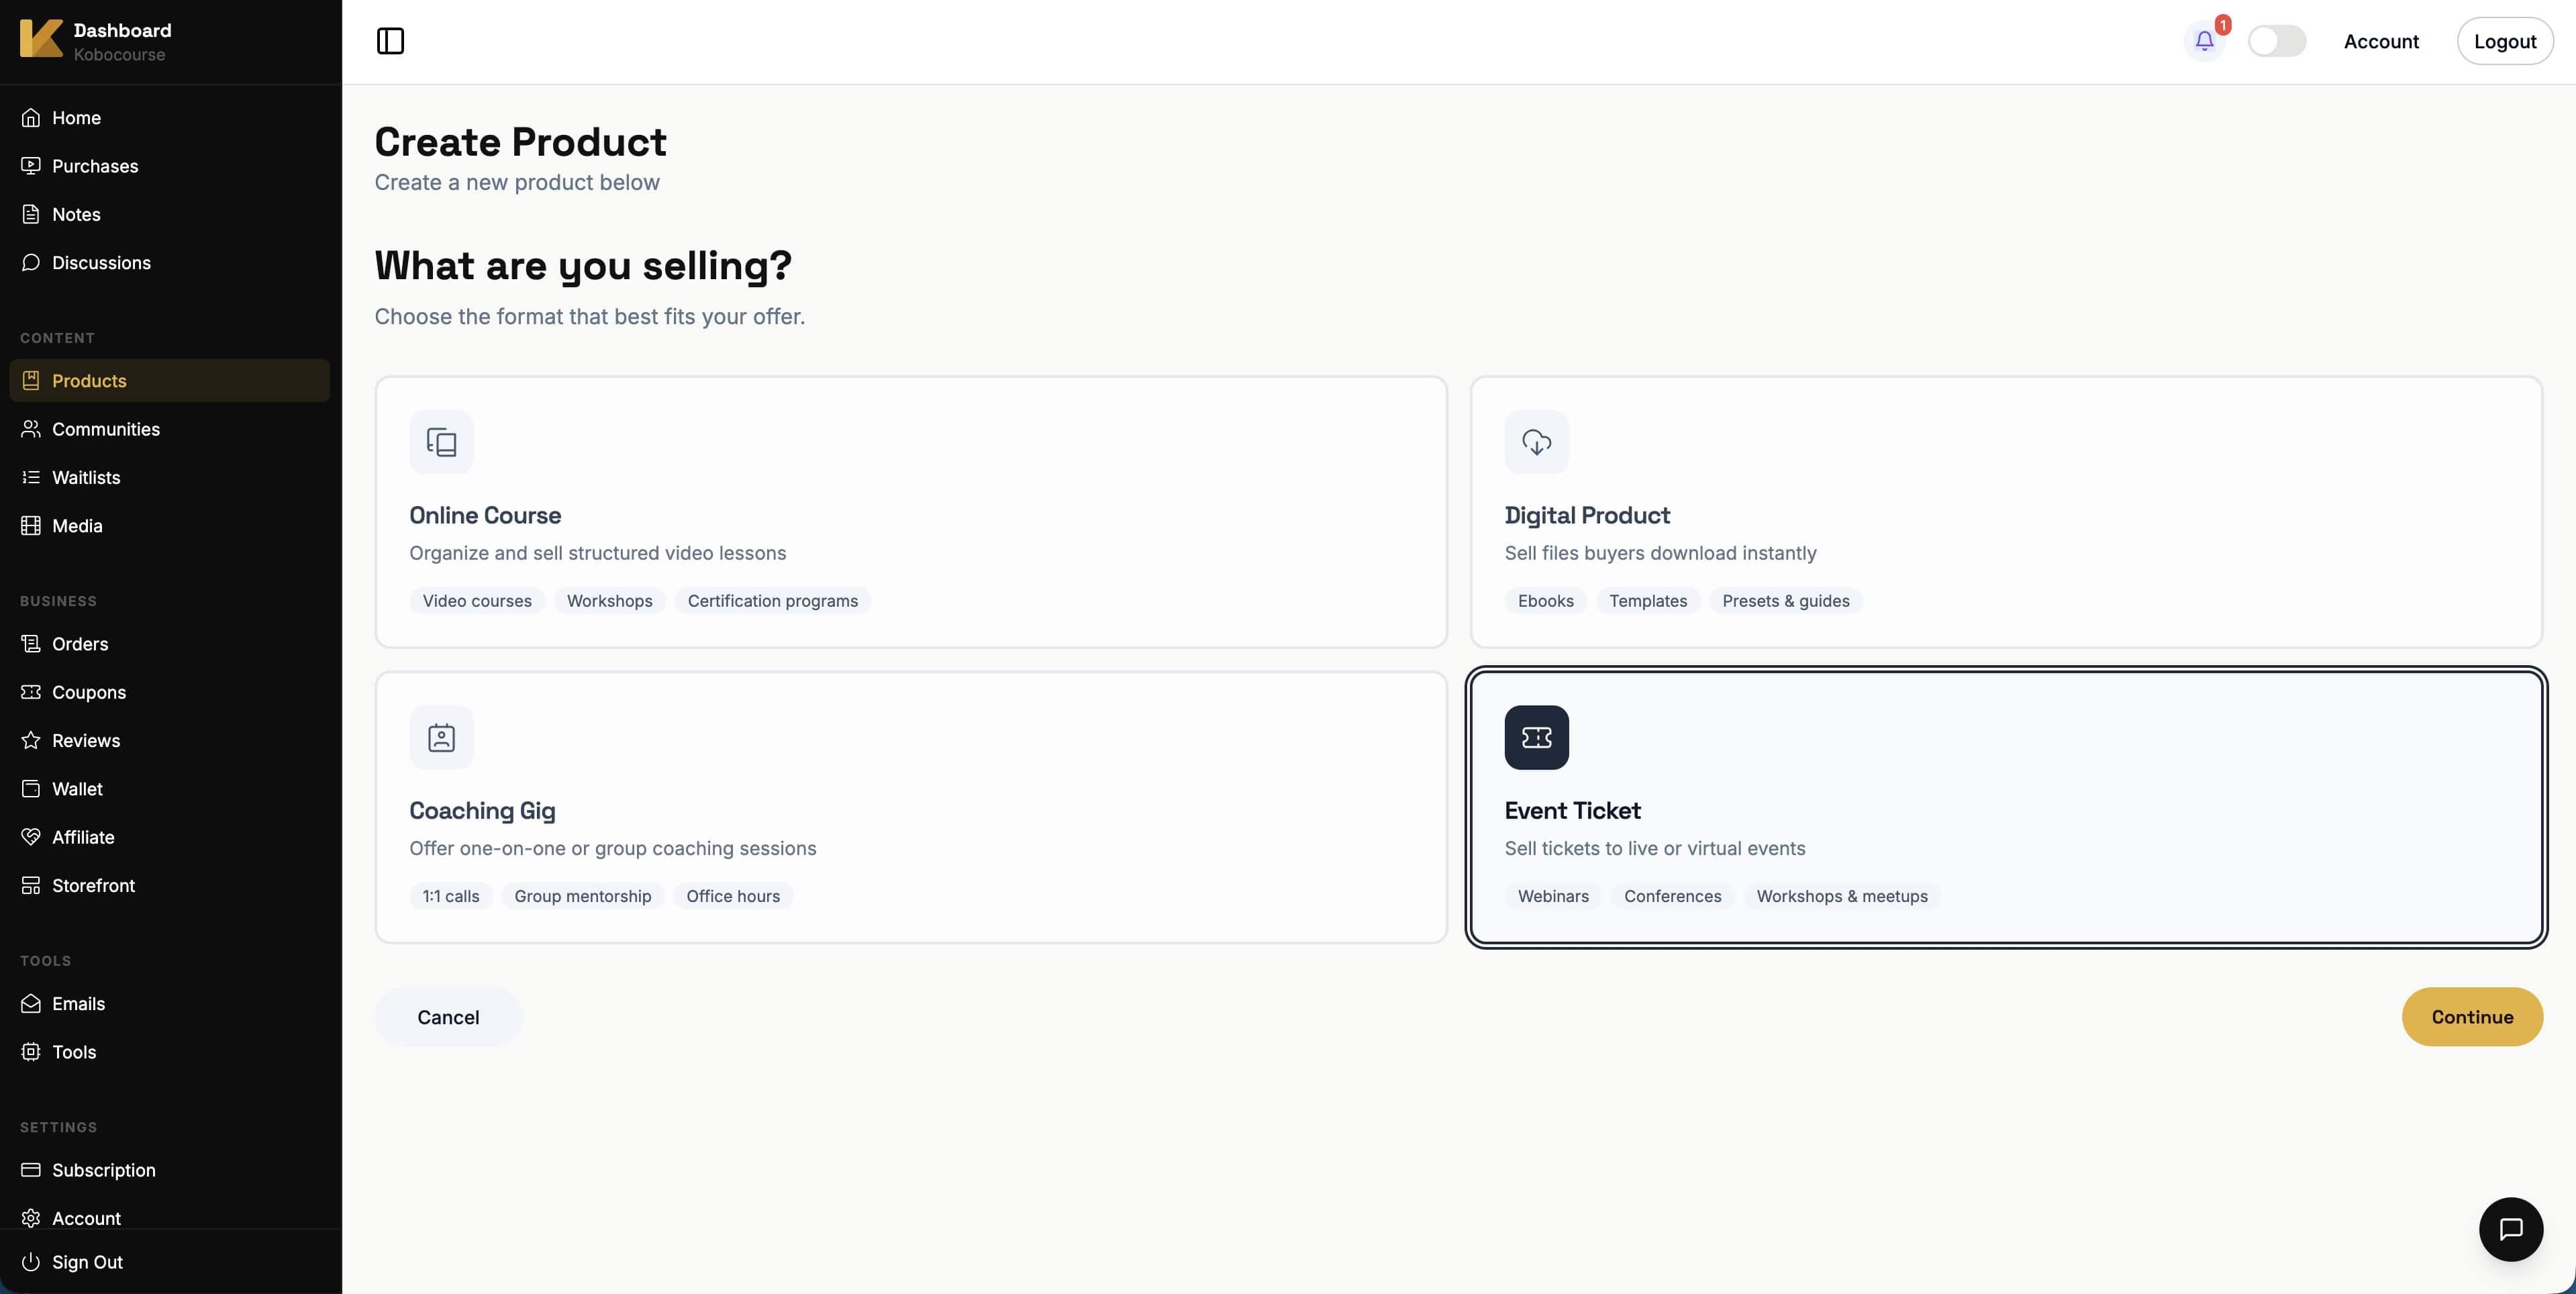Open Discussions menu item
The height and width of the screenshot is (1294, 2576).
(169, 263)
